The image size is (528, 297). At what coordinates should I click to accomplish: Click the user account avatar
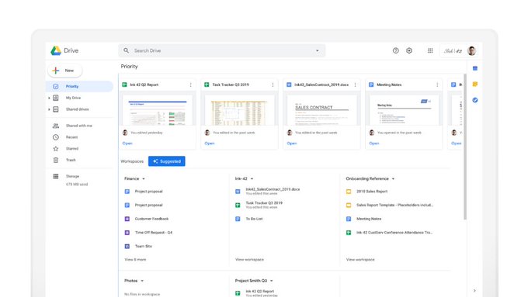point(471,50)
